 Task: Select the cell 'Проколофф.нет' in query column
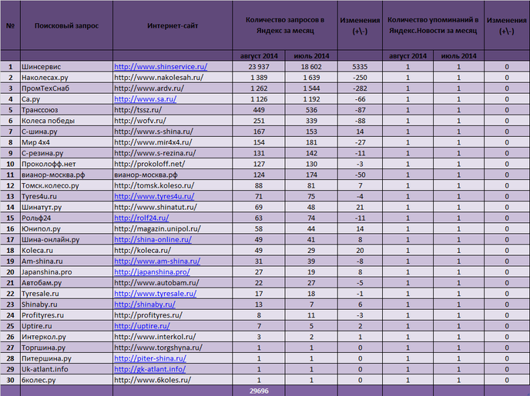(66, 164)
